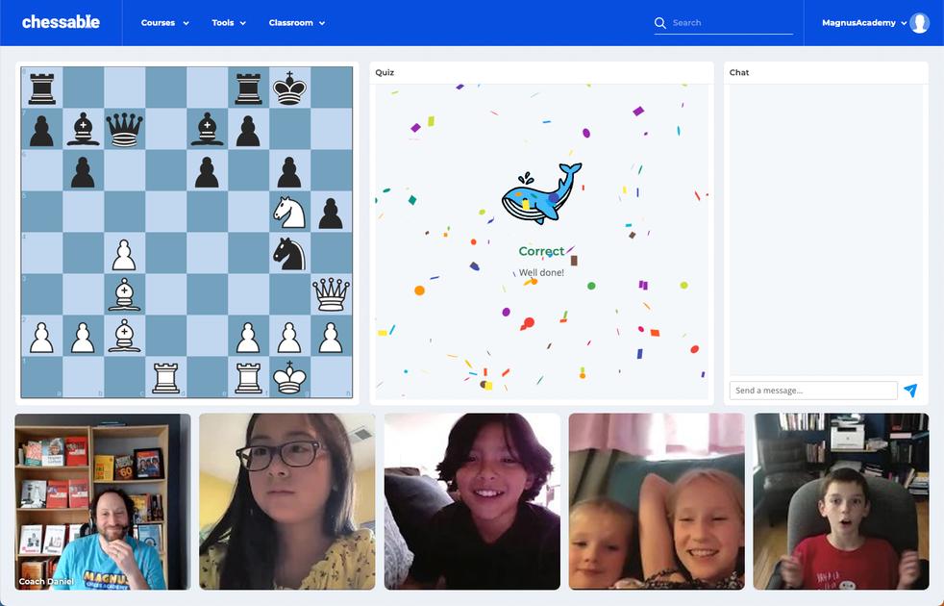Select the white king piece
The image size is (944, 606).
(289, 376)
